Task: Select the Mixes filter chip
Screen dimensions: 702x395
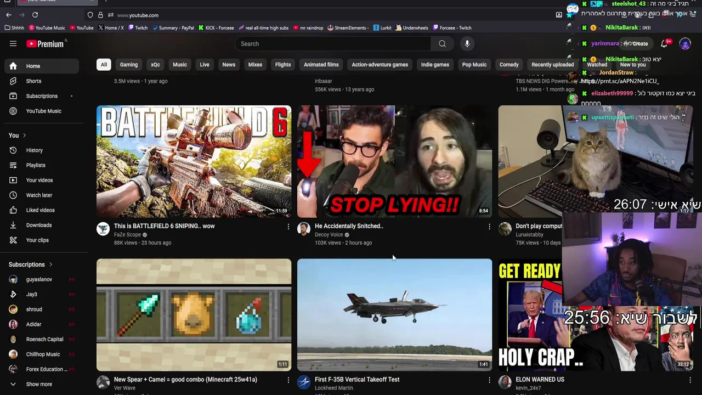Action: click(255, 65)
